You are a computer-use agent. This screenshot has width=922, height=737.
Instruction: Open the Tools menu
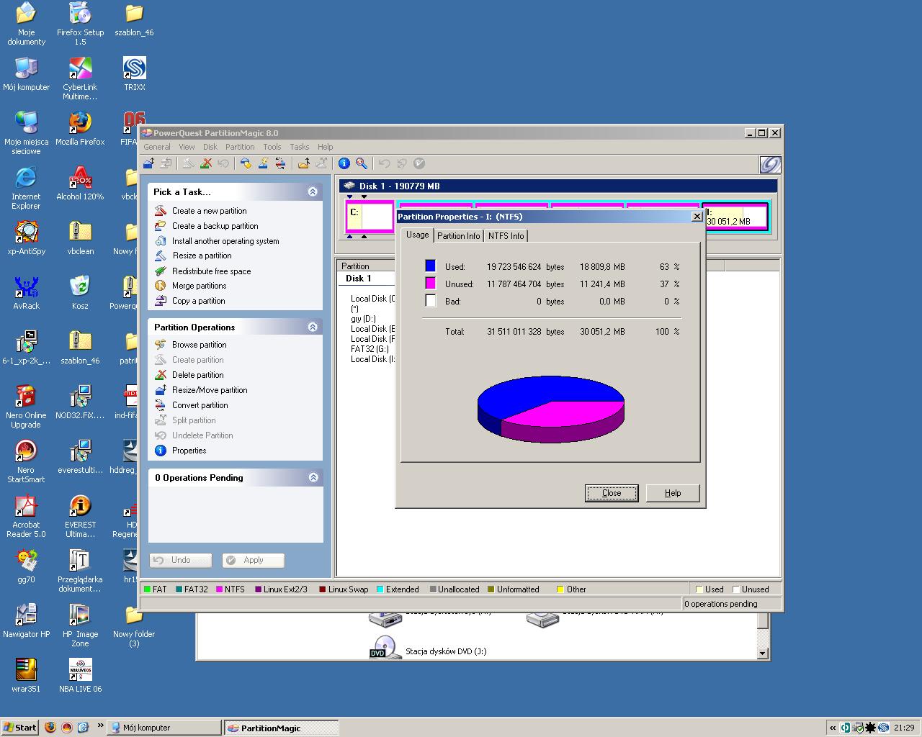(272, 147)
